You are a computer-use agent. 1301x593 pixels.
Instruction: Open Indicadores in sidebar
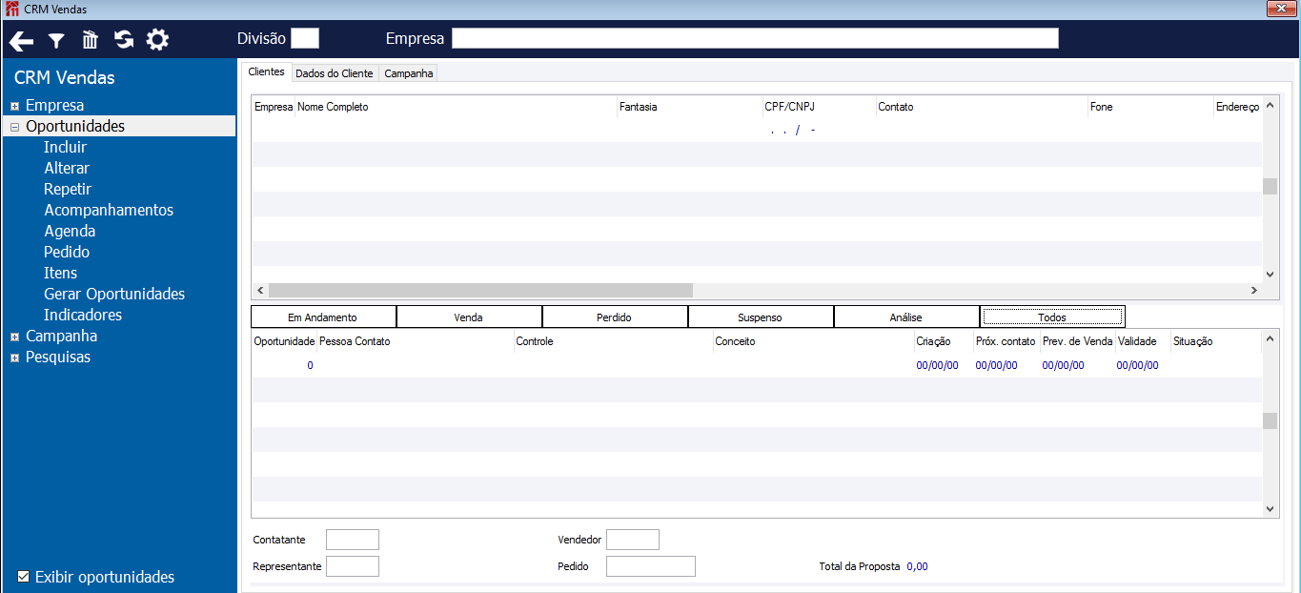point(83,316)
